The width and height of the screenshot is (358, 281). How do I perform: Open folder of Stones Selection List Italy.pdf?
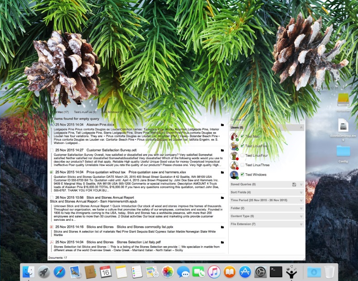click(x=222, y=243)
